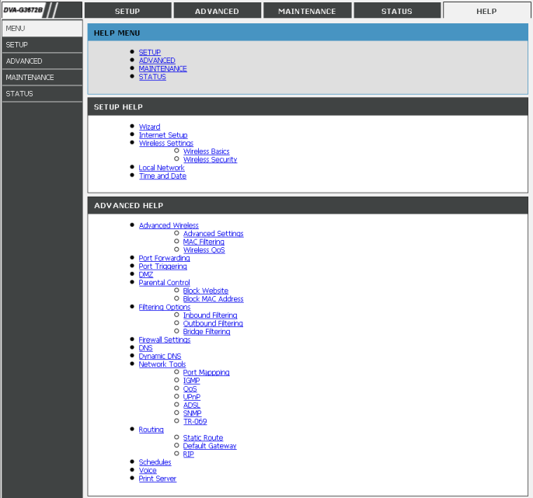Open the Wizard help link
The image size is (533, 498).
coord(149,127)
